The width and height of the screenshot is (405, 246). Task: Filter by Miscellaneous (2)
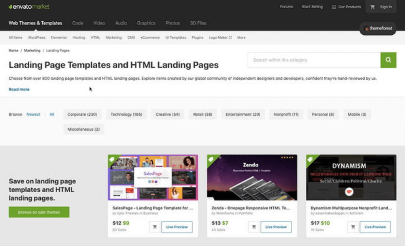(84, 130)
